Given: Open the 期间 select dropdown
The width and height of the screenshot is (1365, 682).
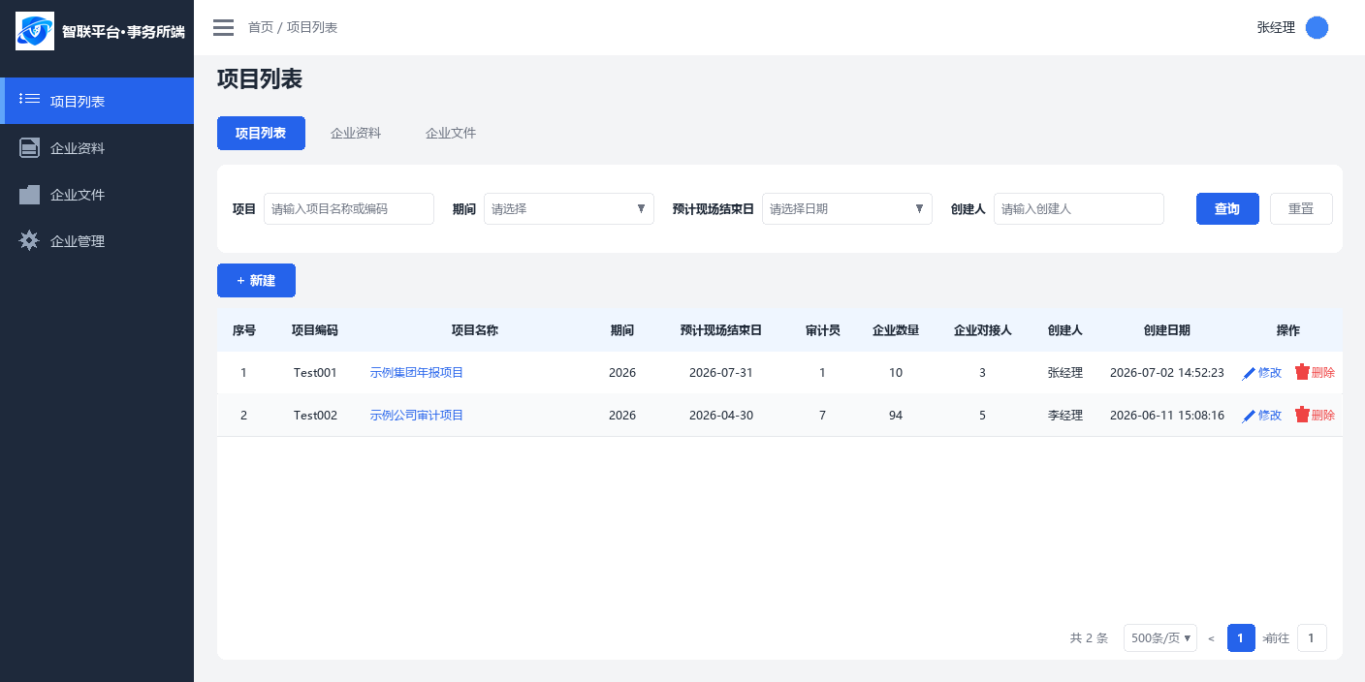Looking at the screenshot, I should (569, 208).
